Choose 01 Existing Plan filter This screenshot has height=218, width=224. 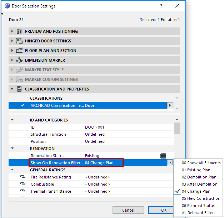tap(196, 170)
